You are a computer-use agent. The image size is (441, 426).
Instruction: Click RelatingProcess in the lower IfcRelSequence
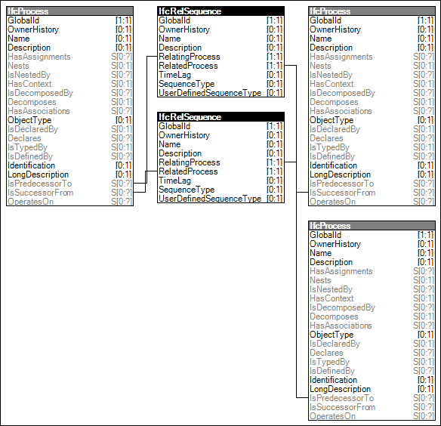coord(220,162)
